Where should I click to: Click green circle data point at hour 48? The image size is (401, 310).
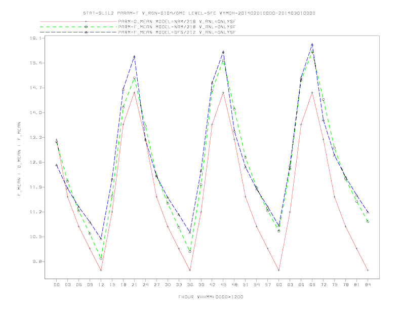pyautogui.click(x=234, y=109)
